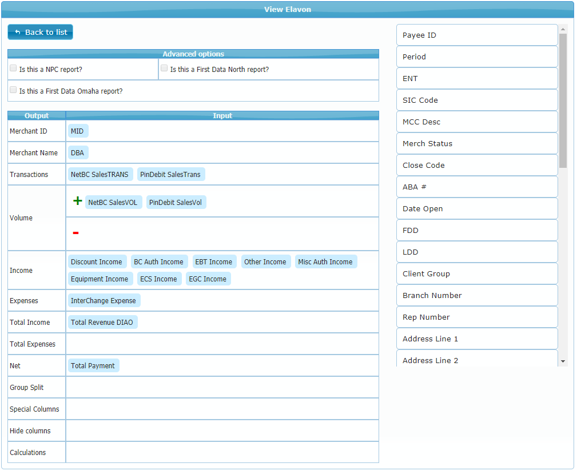This screenshot has height=471, width=577.
Task: Select the Other Income tag
Action: (x=265, y=262)
